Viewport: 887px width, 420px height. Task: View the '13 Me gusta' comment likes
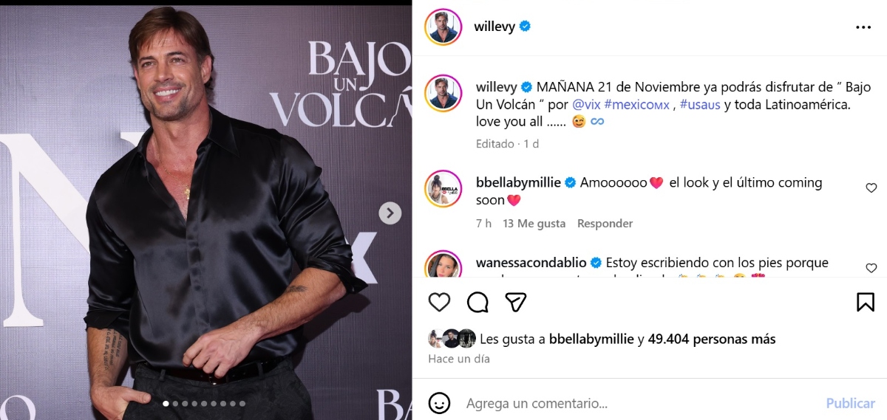pyautogui.click(x=534, y=223)
